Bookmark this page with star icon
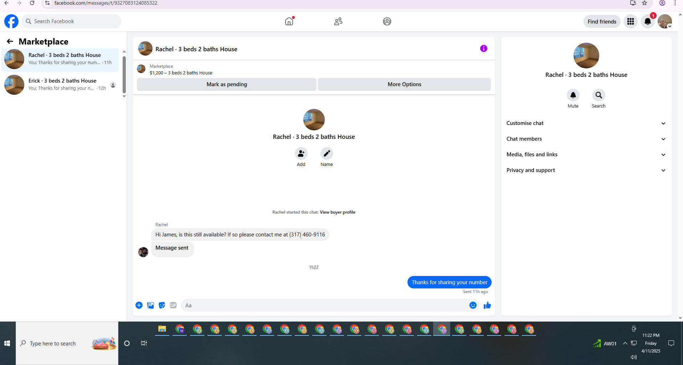 tap(645, 3)
